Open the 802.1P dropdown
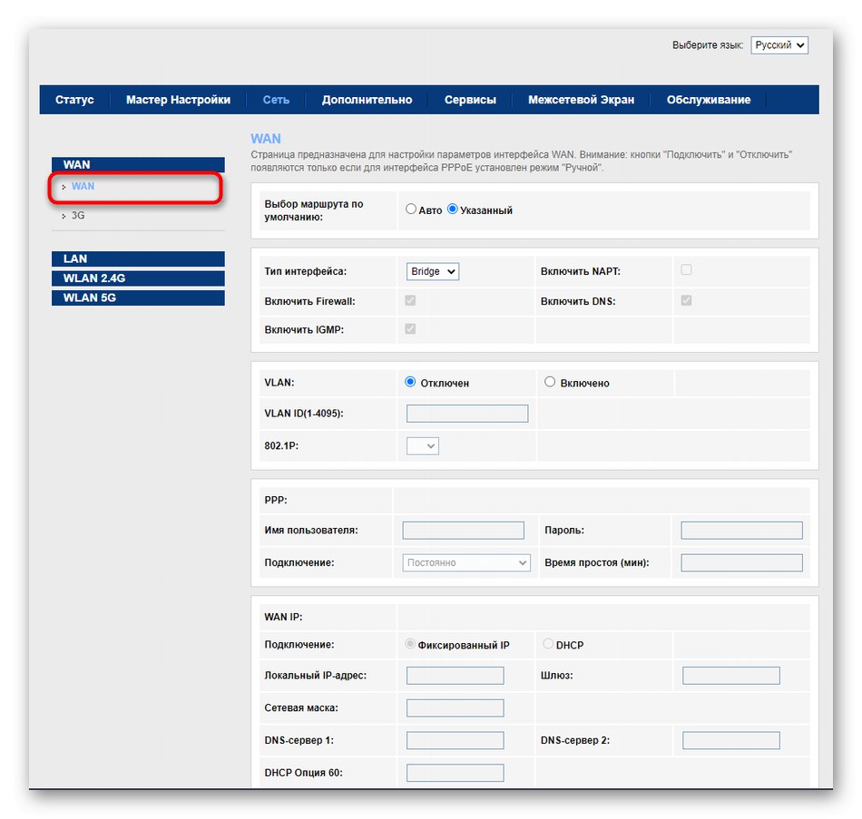This screenshot has width=862, height=819. [x=422, y=445]
